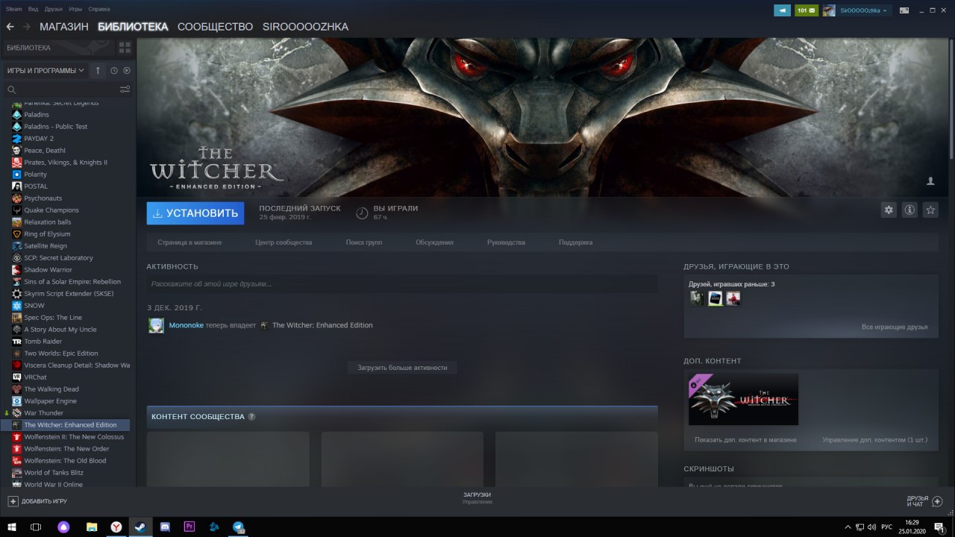Open Premiere Pro from the taskbar
Screen dimensions: 955x537
pyautogui.click(x=190, y=527)
